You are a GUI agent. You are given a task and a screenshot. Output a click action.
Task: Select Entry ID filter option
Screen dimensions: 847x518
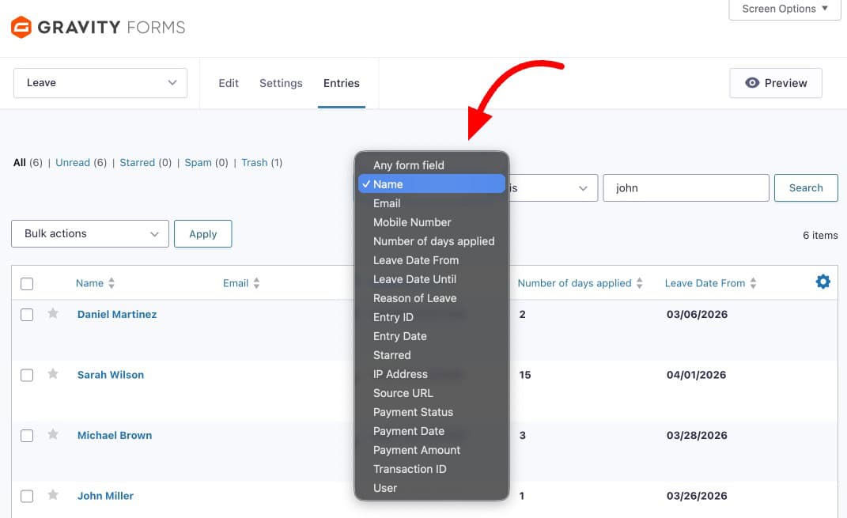(x=431, y=317)
